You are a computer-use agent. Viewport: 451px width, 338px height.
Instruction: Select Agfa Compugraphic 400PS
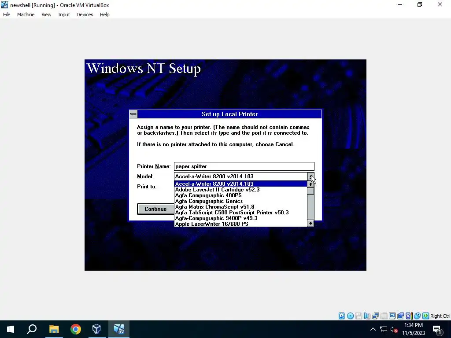point(241,195)
